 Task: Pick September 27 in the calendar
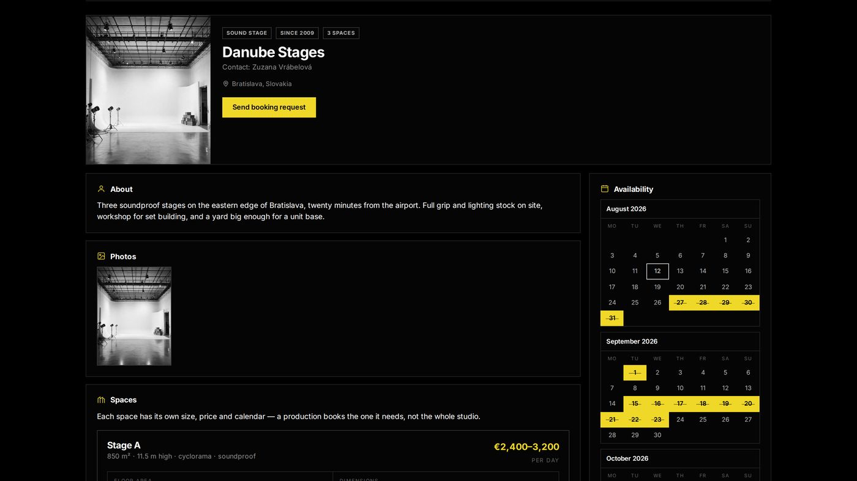tap(748, 420)
